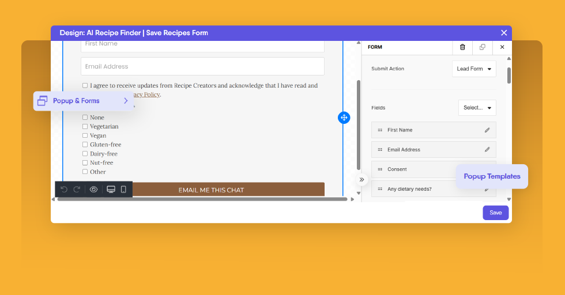This screenshot has height=295, width=565.
Task: Click the Email Address input field
Action: (202, 66)
